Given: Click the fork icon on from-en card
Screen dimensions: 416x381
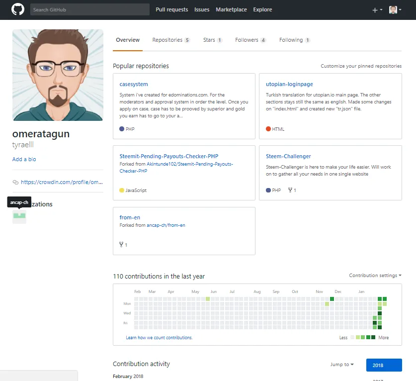Looking at the screenshot, I should (x=121, y=245).
